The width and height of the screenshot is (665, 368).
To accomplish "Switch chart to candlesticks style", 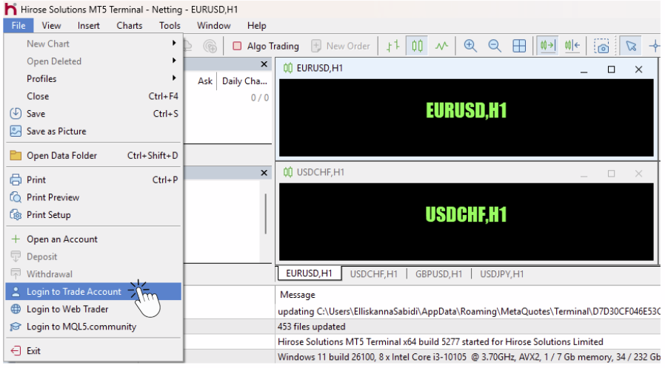I will [418, 46].
